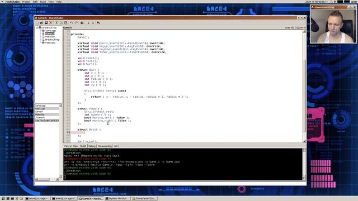Switch to first anon@courage terminal in taskbar
358x201 pixels.
point(37,199)
